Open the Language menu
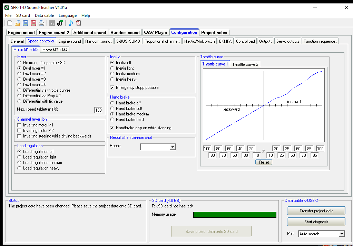The height and width of the screenshot is (246, 353). tap(68, 16)
